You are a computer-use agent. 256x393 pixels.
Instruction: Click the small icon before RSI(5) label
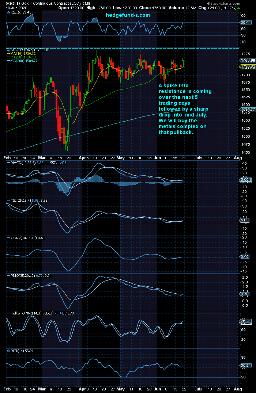pos(8,12)
